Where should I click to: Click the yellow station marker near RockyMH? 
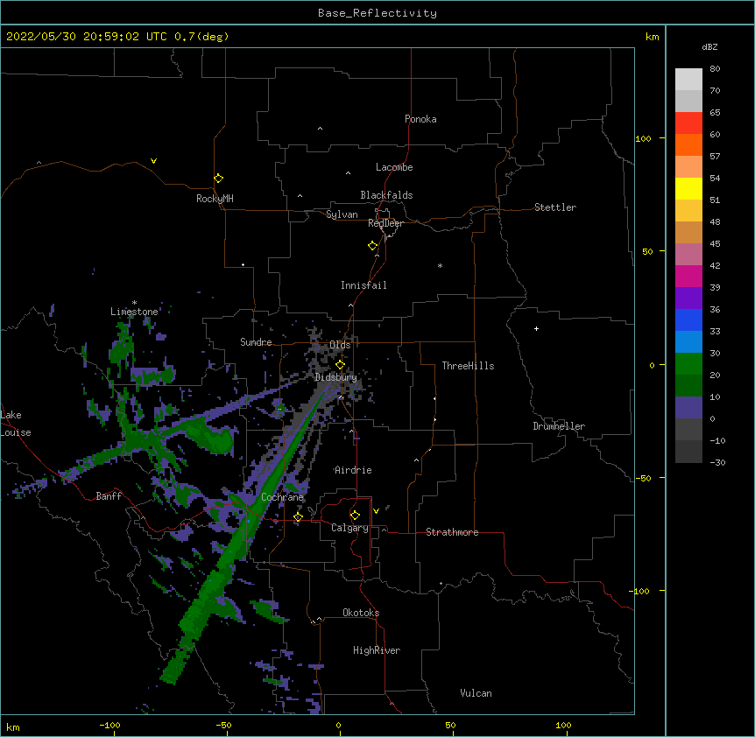(x=219, y=179)
